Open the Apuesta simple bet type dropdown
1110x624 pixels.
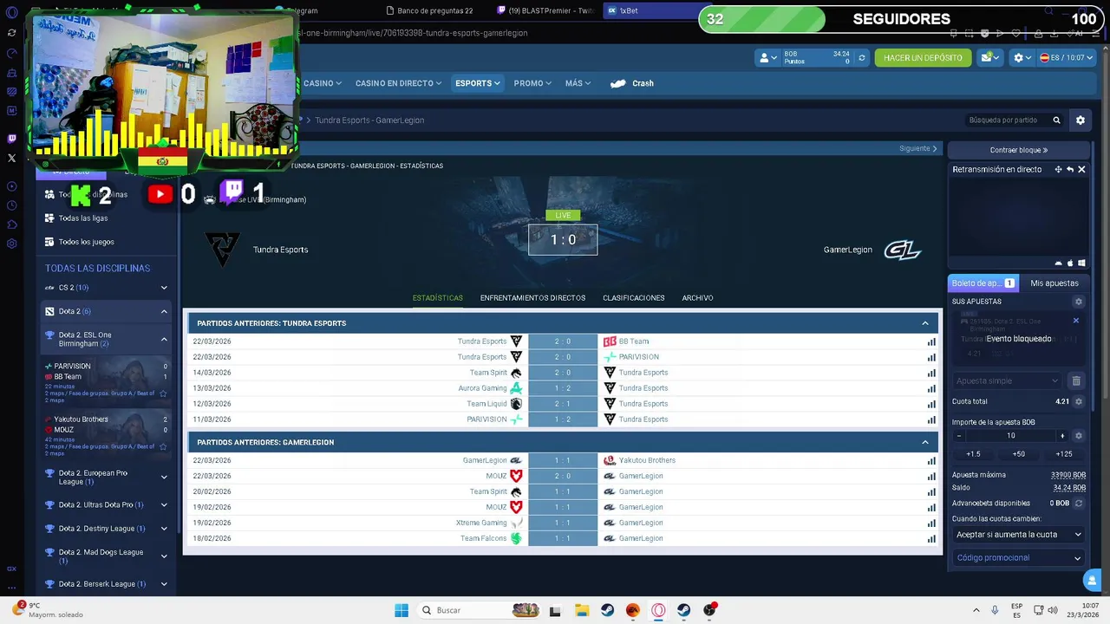(1007, 380)
